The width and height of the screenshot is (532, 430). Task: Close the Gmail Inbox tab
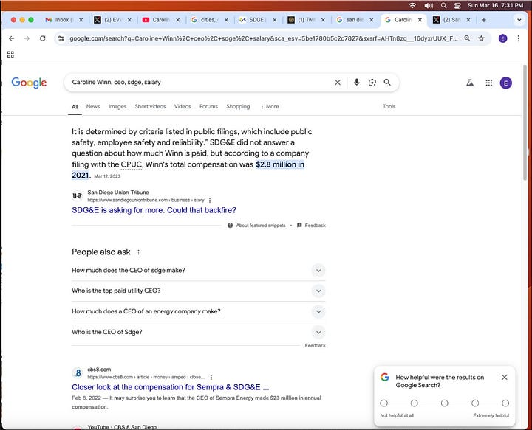(x=81, y=20)
